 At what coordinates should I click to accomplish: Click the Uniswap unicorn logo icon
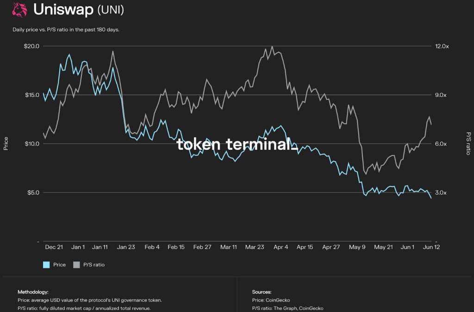pyautogui.click(x=19, y=10)
